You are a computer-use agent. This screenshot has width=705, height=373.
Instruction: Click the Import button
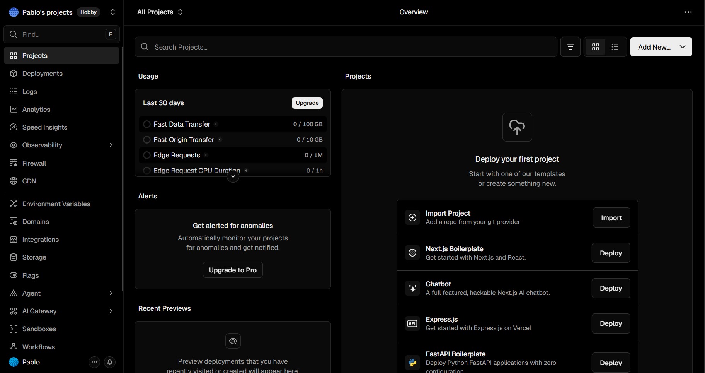point(611,218)
